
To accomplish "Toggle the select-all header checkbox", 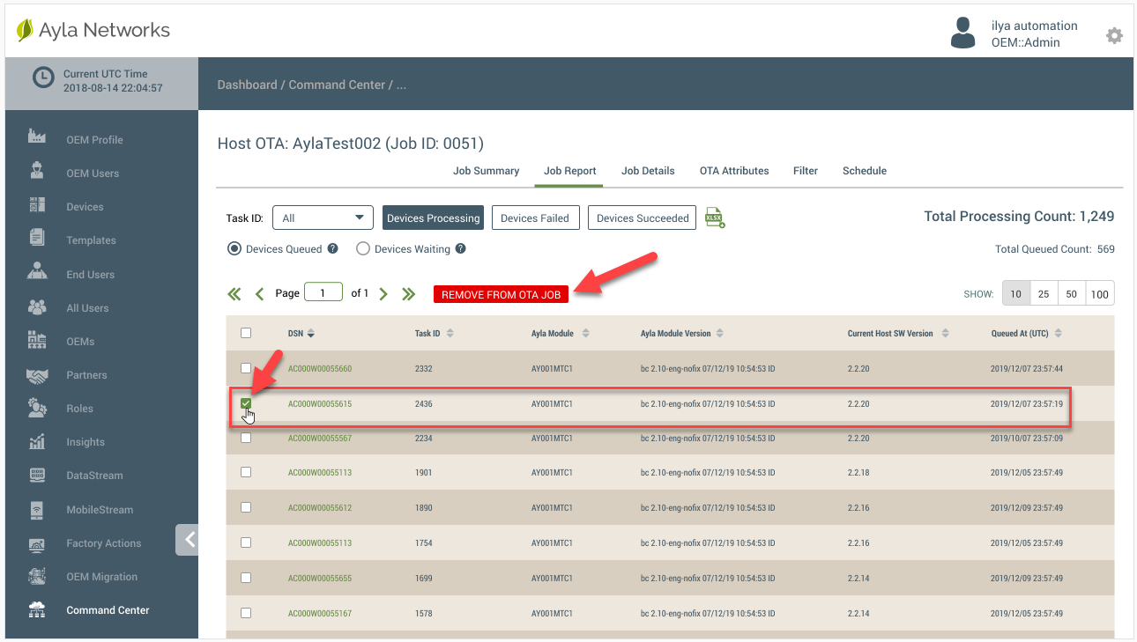I will tap(246, 333).
